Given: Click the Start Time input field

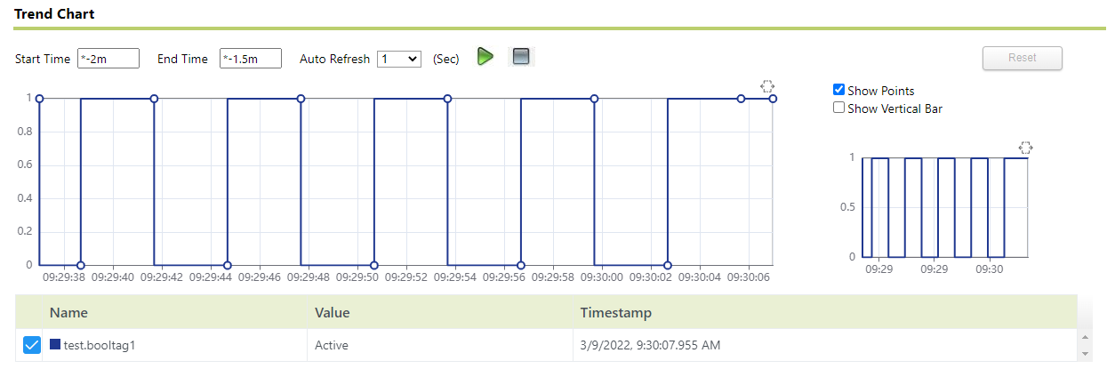Looking at the screenshot, I should 108,58.
